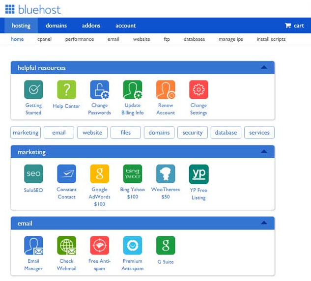Open the Getting Started icon
The width and height of the screenshot is (311, 281).
coord(33,89)
